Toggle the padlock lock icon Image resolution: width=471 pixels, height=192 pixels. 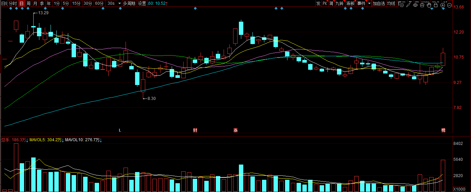pyautogui.click(x=436, y=5)
